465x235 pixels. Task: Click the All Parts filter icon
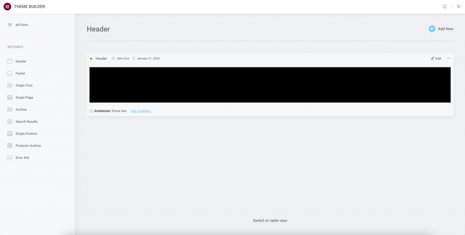[10, 25]
